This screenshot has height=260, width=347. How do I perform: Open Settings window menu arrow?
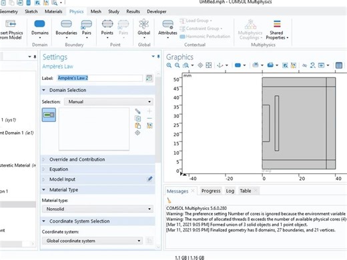[153, 57]
